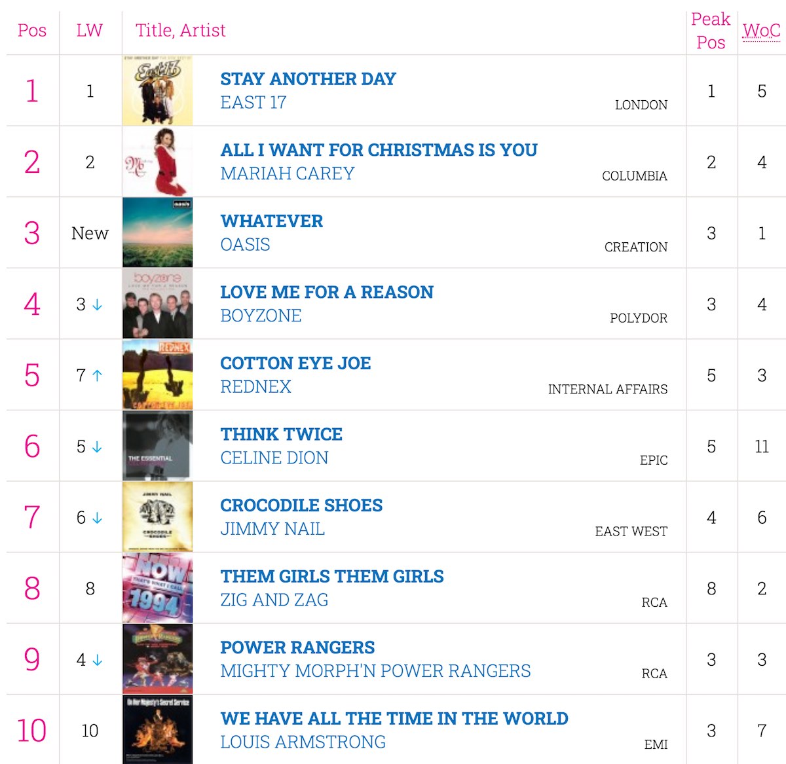Open the Oasis artist link

point(245,245)
